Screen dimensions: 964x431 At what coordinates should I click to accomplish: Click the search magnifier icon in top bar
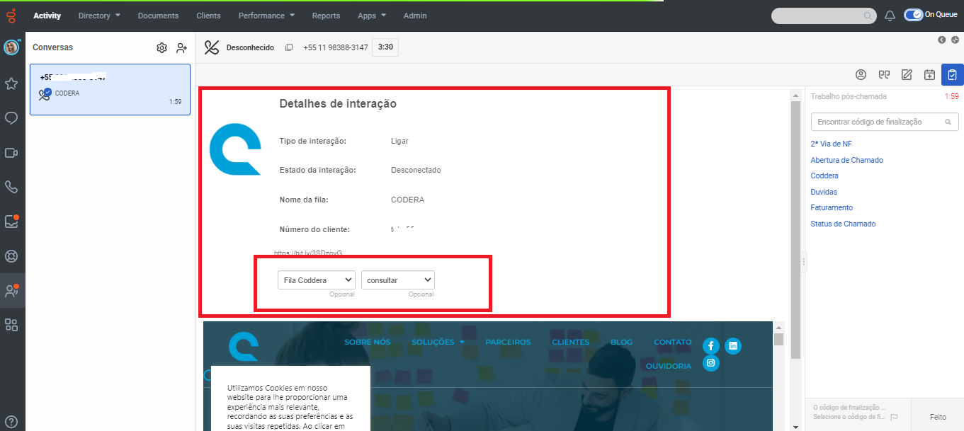click(868, 16)
